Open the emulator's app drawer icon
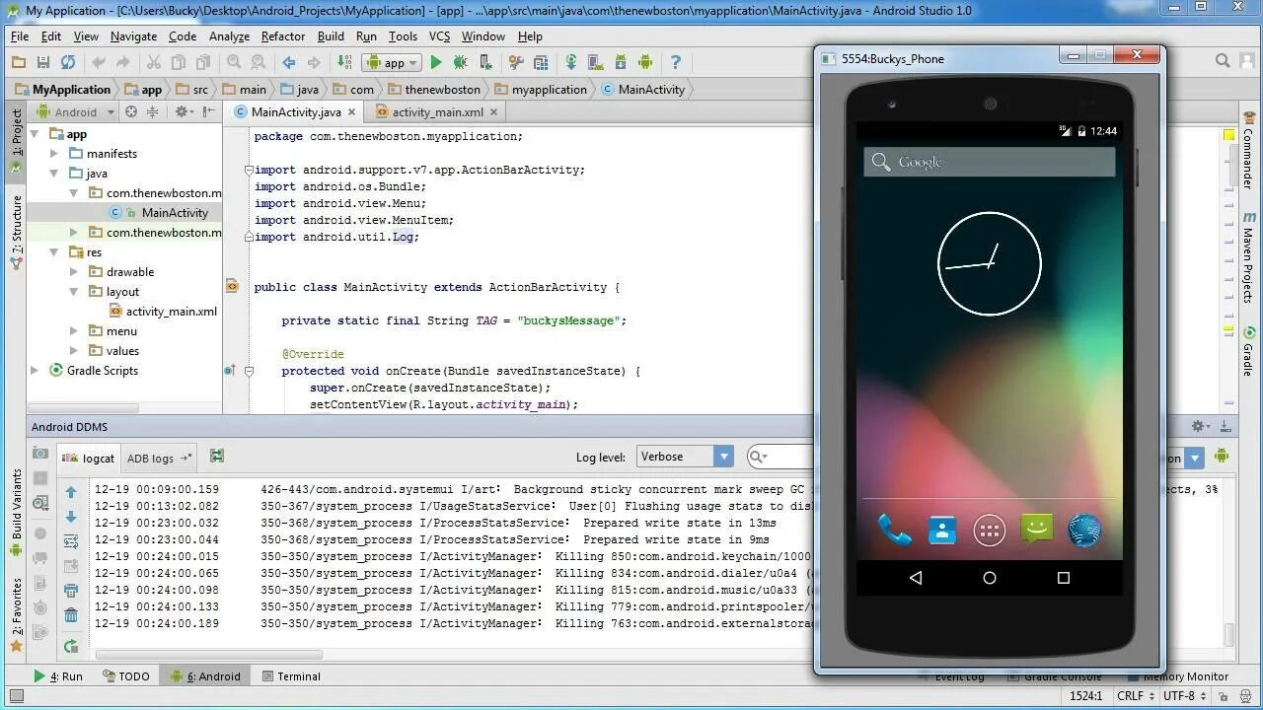The height and width of the screenshot is (710, 1263). pos(990,531)
